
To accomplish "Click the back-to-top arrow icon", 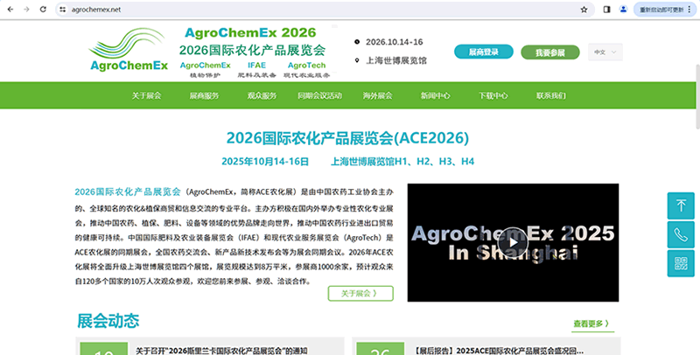I will [x=681, y=206].
